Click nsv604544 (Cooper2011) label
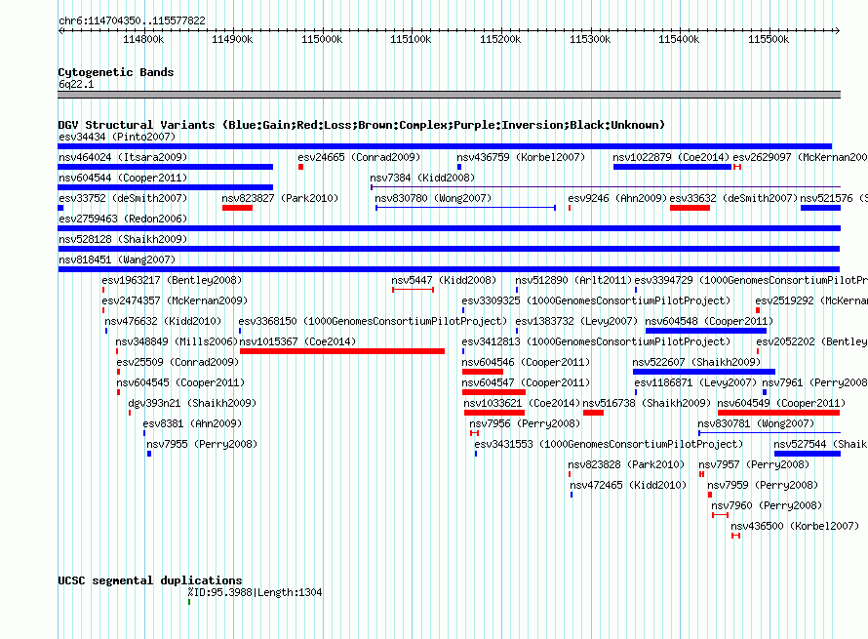This screenshot has width=868, height=639. (123, 178)
